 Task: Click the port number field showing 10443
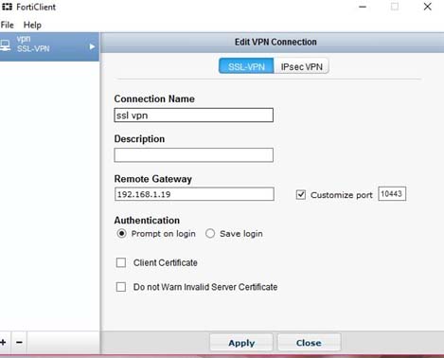tap(392, 194)
